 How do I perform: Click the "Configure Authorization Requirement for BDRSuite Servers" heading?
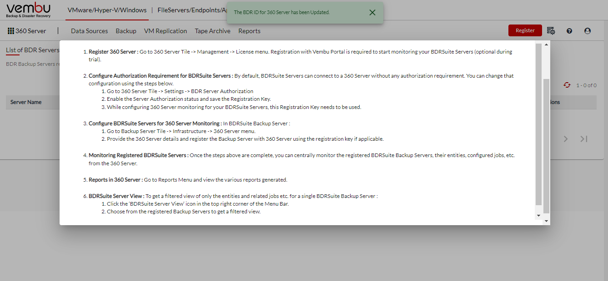pos(161,76)
